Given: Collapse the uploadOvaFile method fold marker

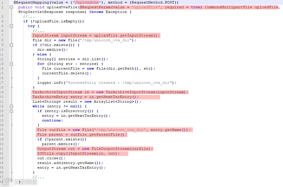Looking at the screenshot, I should point(11,7).
